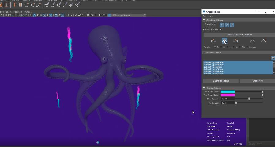This screenshot has width=275, height=147.
Task: Open Help menu in Ghosting Editor
Action: pyautogui.click(x=211, y=16)
